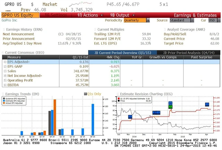Click the 98) Output button
222x150 pixels.
coord(120,15)
